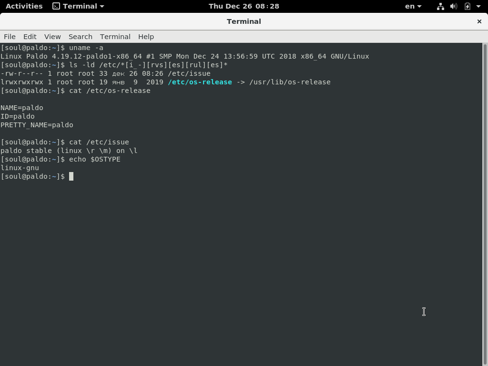Click the 'linux-gnu' output line
This screenshot has height=366, width=488.
(20, 168)
